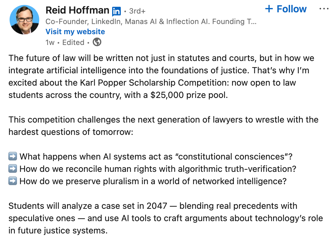Click the 'This competition challenges' paragraph
This screenshot has width=333, height=239.
pos(163,126)
